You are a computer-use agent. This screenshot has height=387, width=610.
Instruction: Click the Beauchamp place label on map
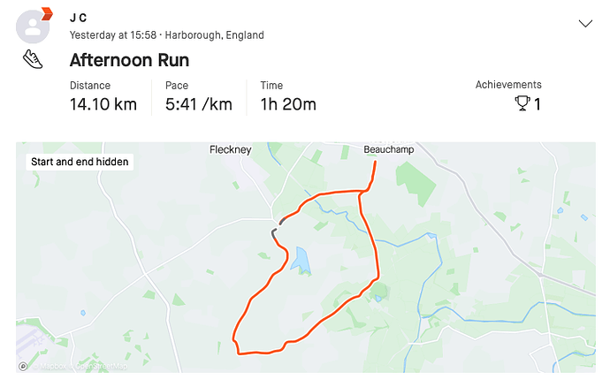tap(389, 150)
